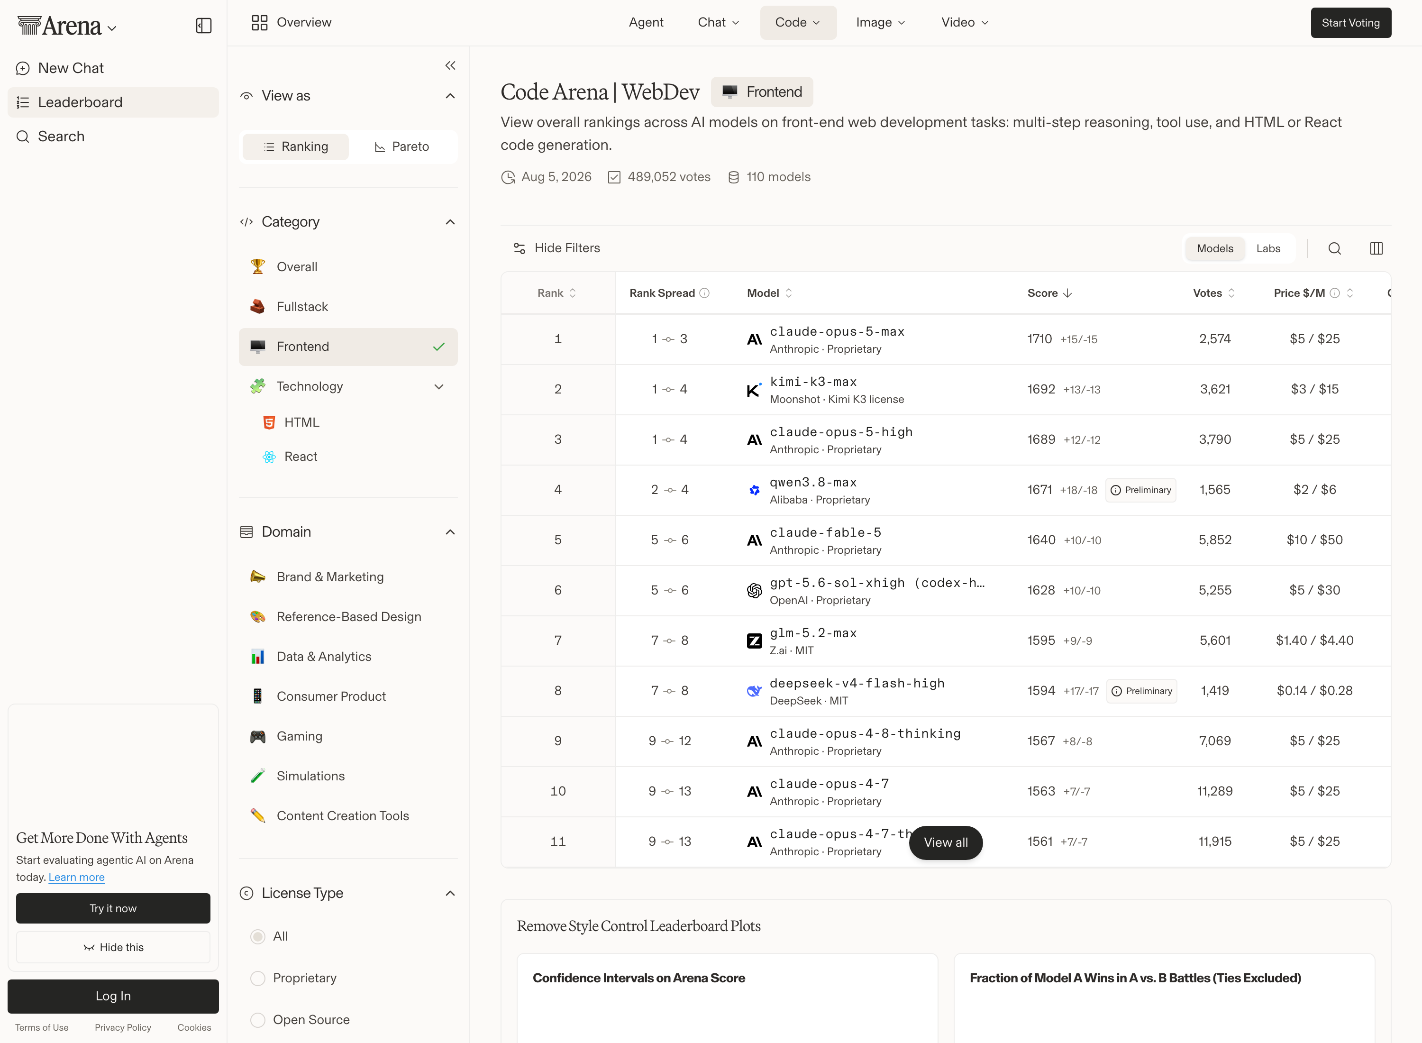The width and height of the screenshot is (1422, 1043).
Task: Select Consumer Product domain
Action: (x=348, y=696)
